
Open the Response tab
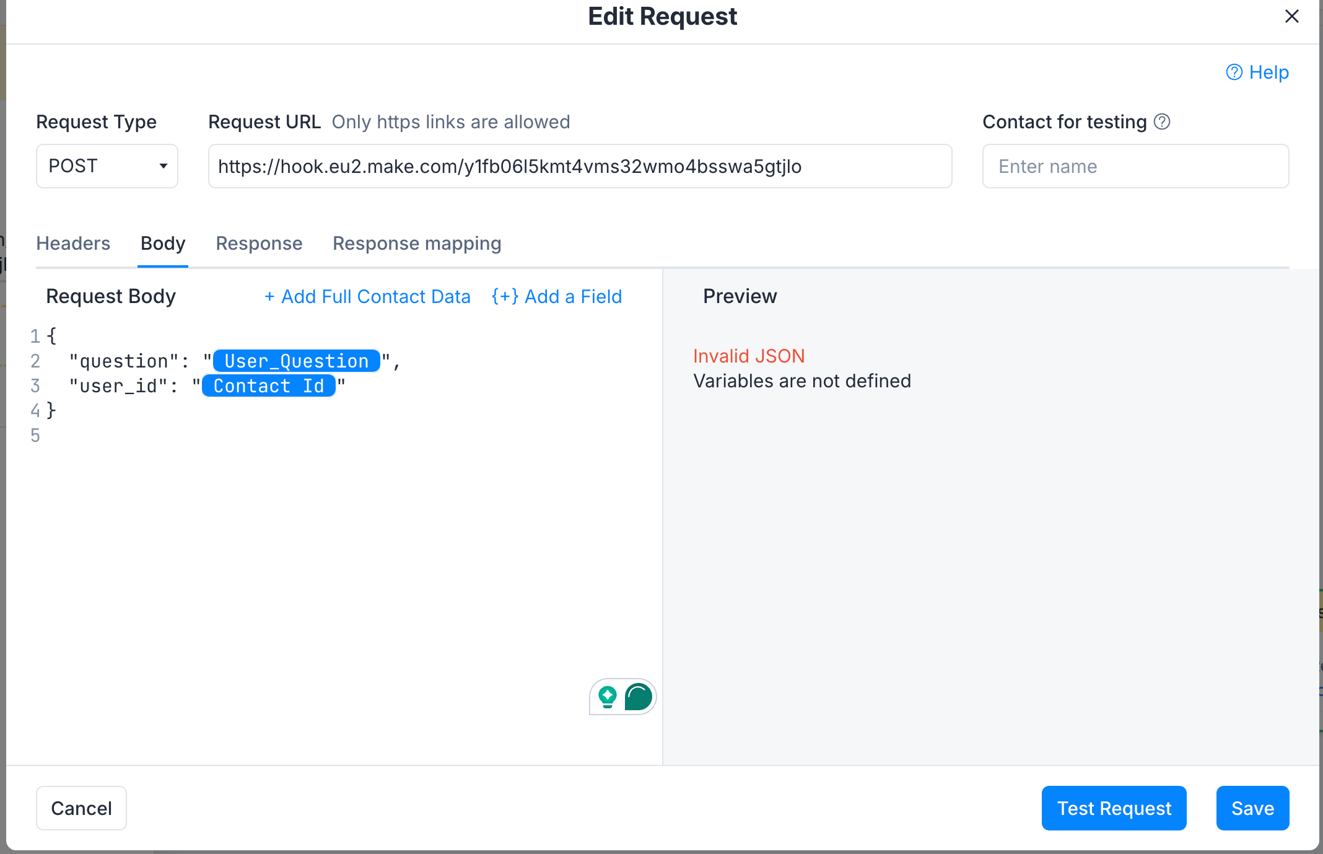point(259,244)
